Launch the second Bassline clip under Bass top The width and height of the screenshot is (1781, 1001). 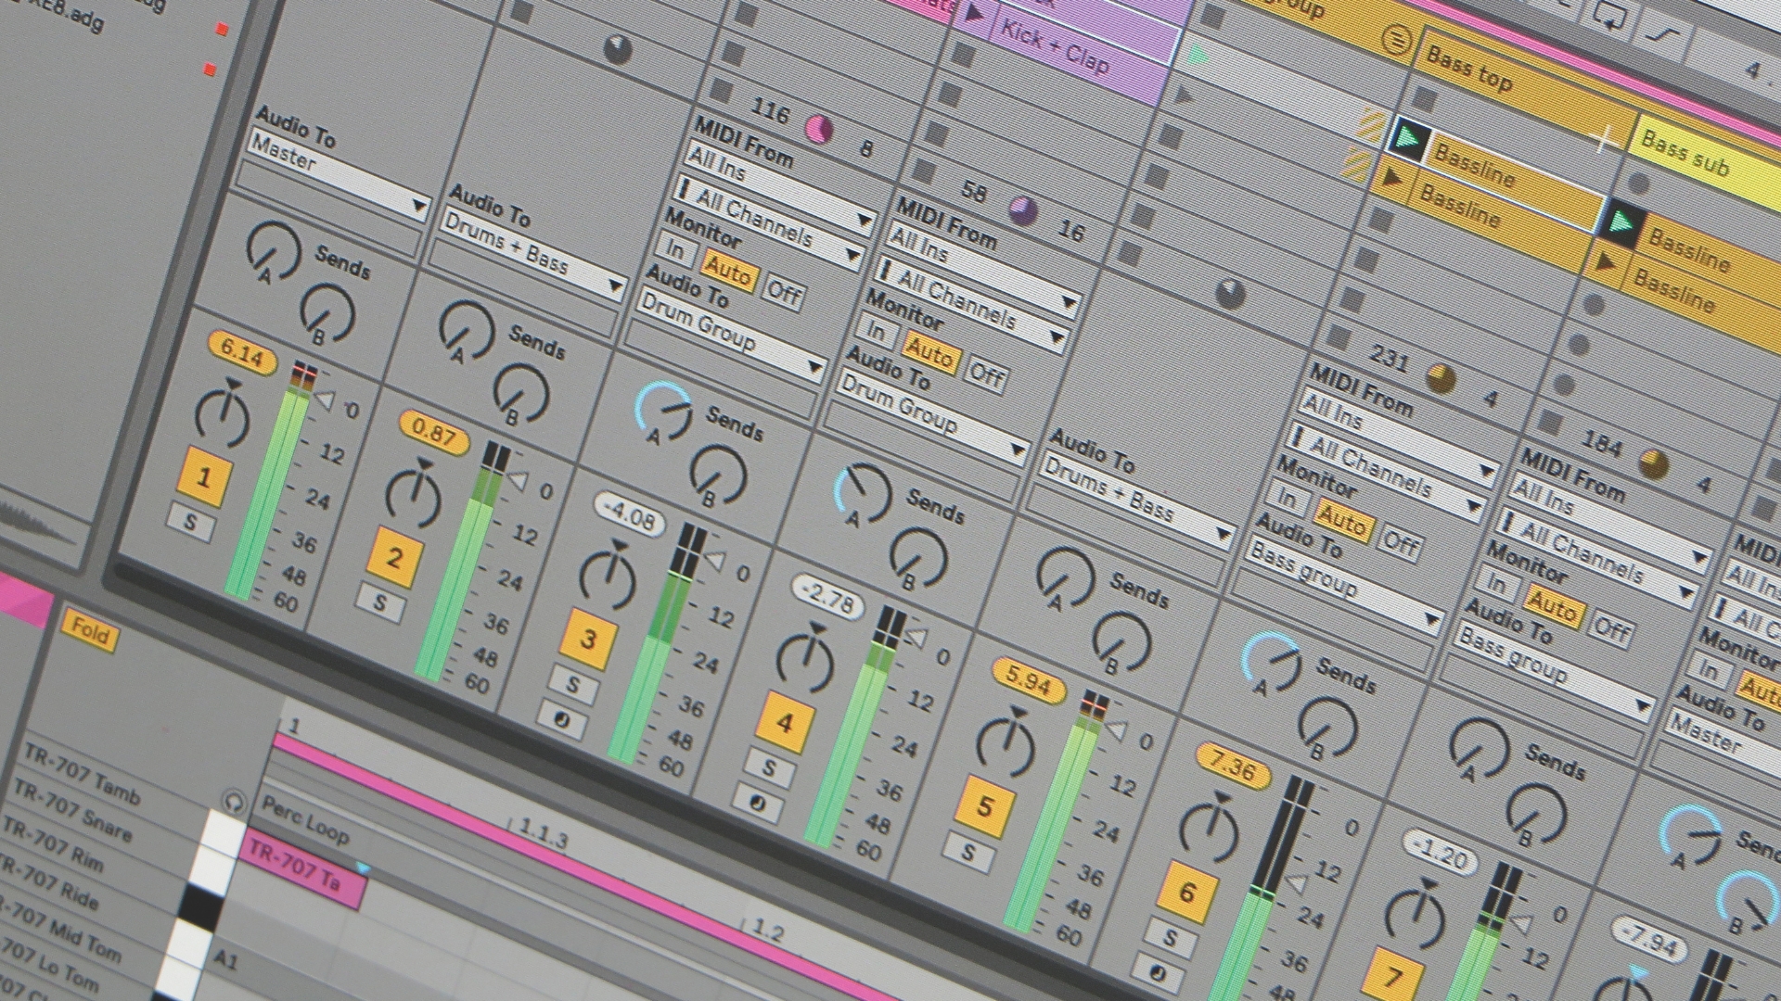1392,176
